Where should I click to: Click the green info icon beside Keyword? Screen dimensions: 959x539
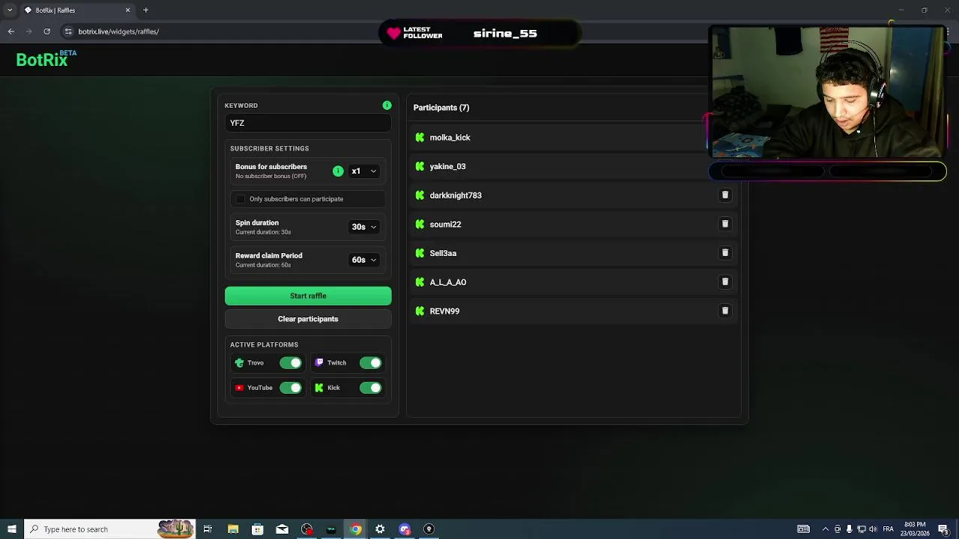pos(387,106)
